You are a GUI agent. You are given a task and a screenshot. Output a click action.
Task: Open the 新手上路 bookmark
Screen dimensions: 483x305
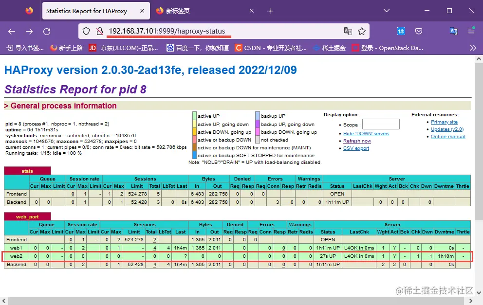pos(67,48)
